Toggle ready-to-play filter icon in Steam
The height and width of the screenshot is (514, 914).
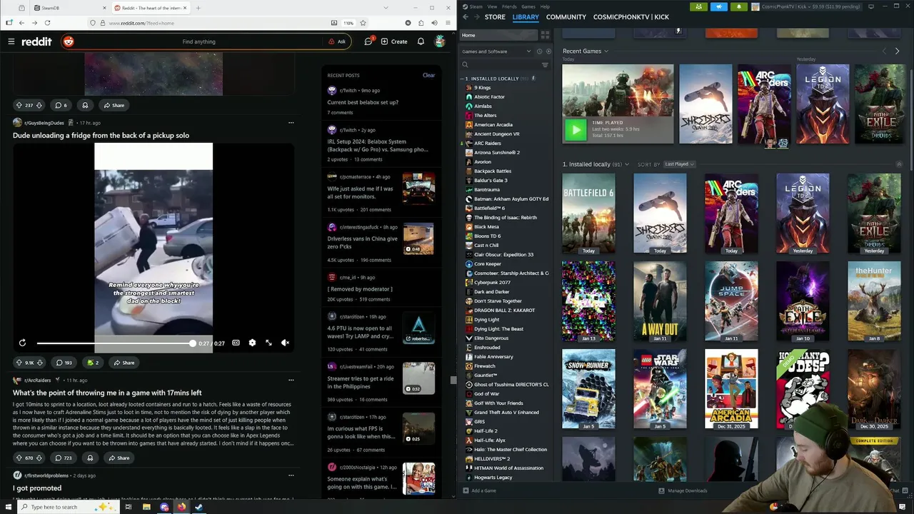pyautogui.click(x=548, y=51)
